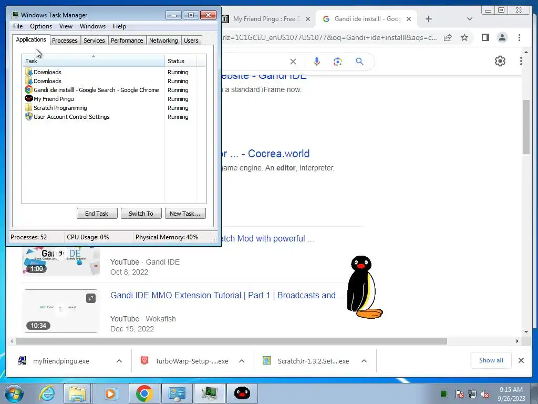The image size is (538, 404).
Task: Open Help menu in Task Manager
Action: [119, 26]
